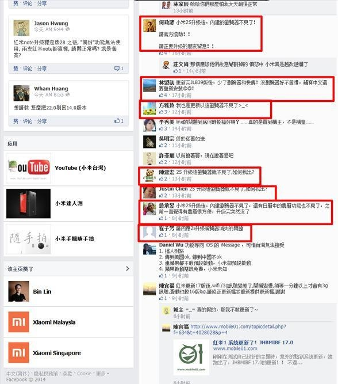Click 紅米1 系統更新了 article title
This screenshot has width=338, height=384.
[x=253, y=343]
